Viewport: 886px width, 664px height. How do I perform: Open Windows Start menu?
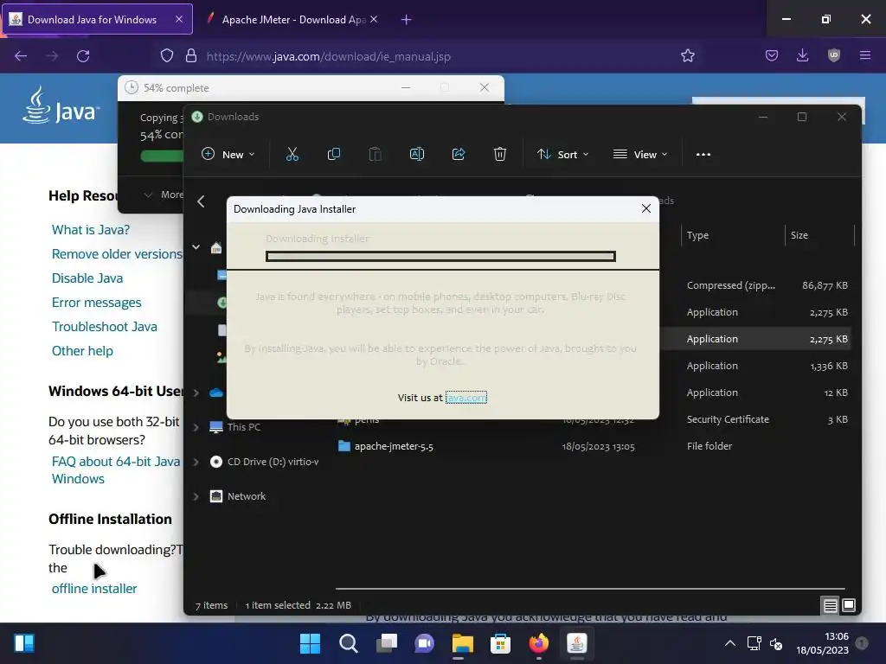310,643
